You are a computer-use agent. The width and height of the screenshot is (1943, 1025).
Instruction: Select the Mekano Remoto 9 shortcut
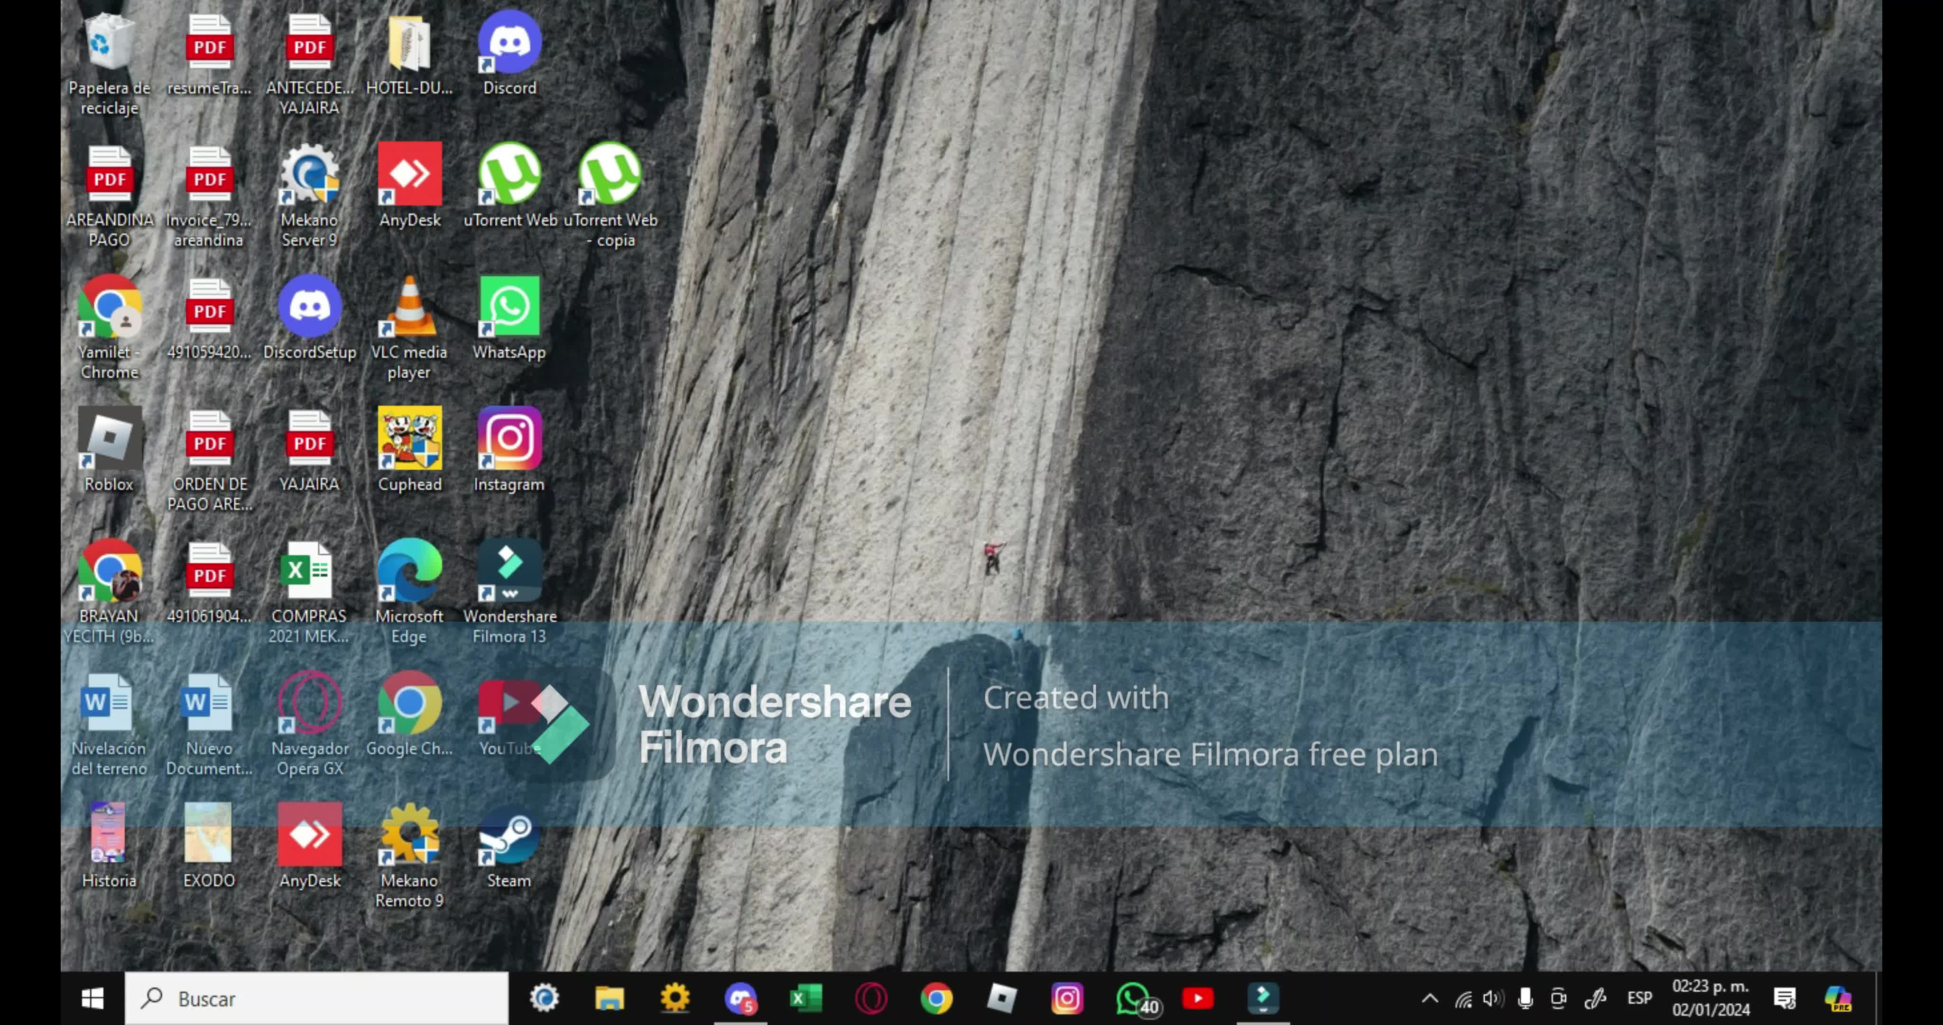click(409, 857)
